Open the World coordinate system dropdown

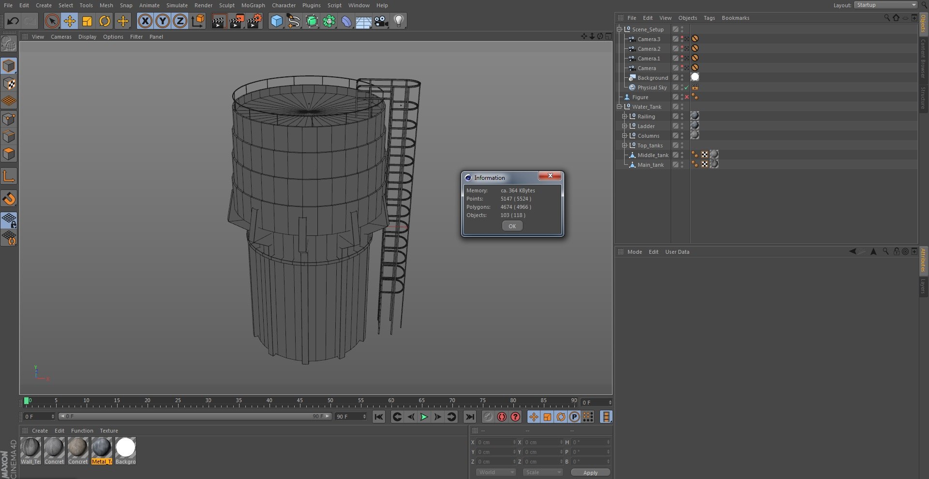click(496, 472)
